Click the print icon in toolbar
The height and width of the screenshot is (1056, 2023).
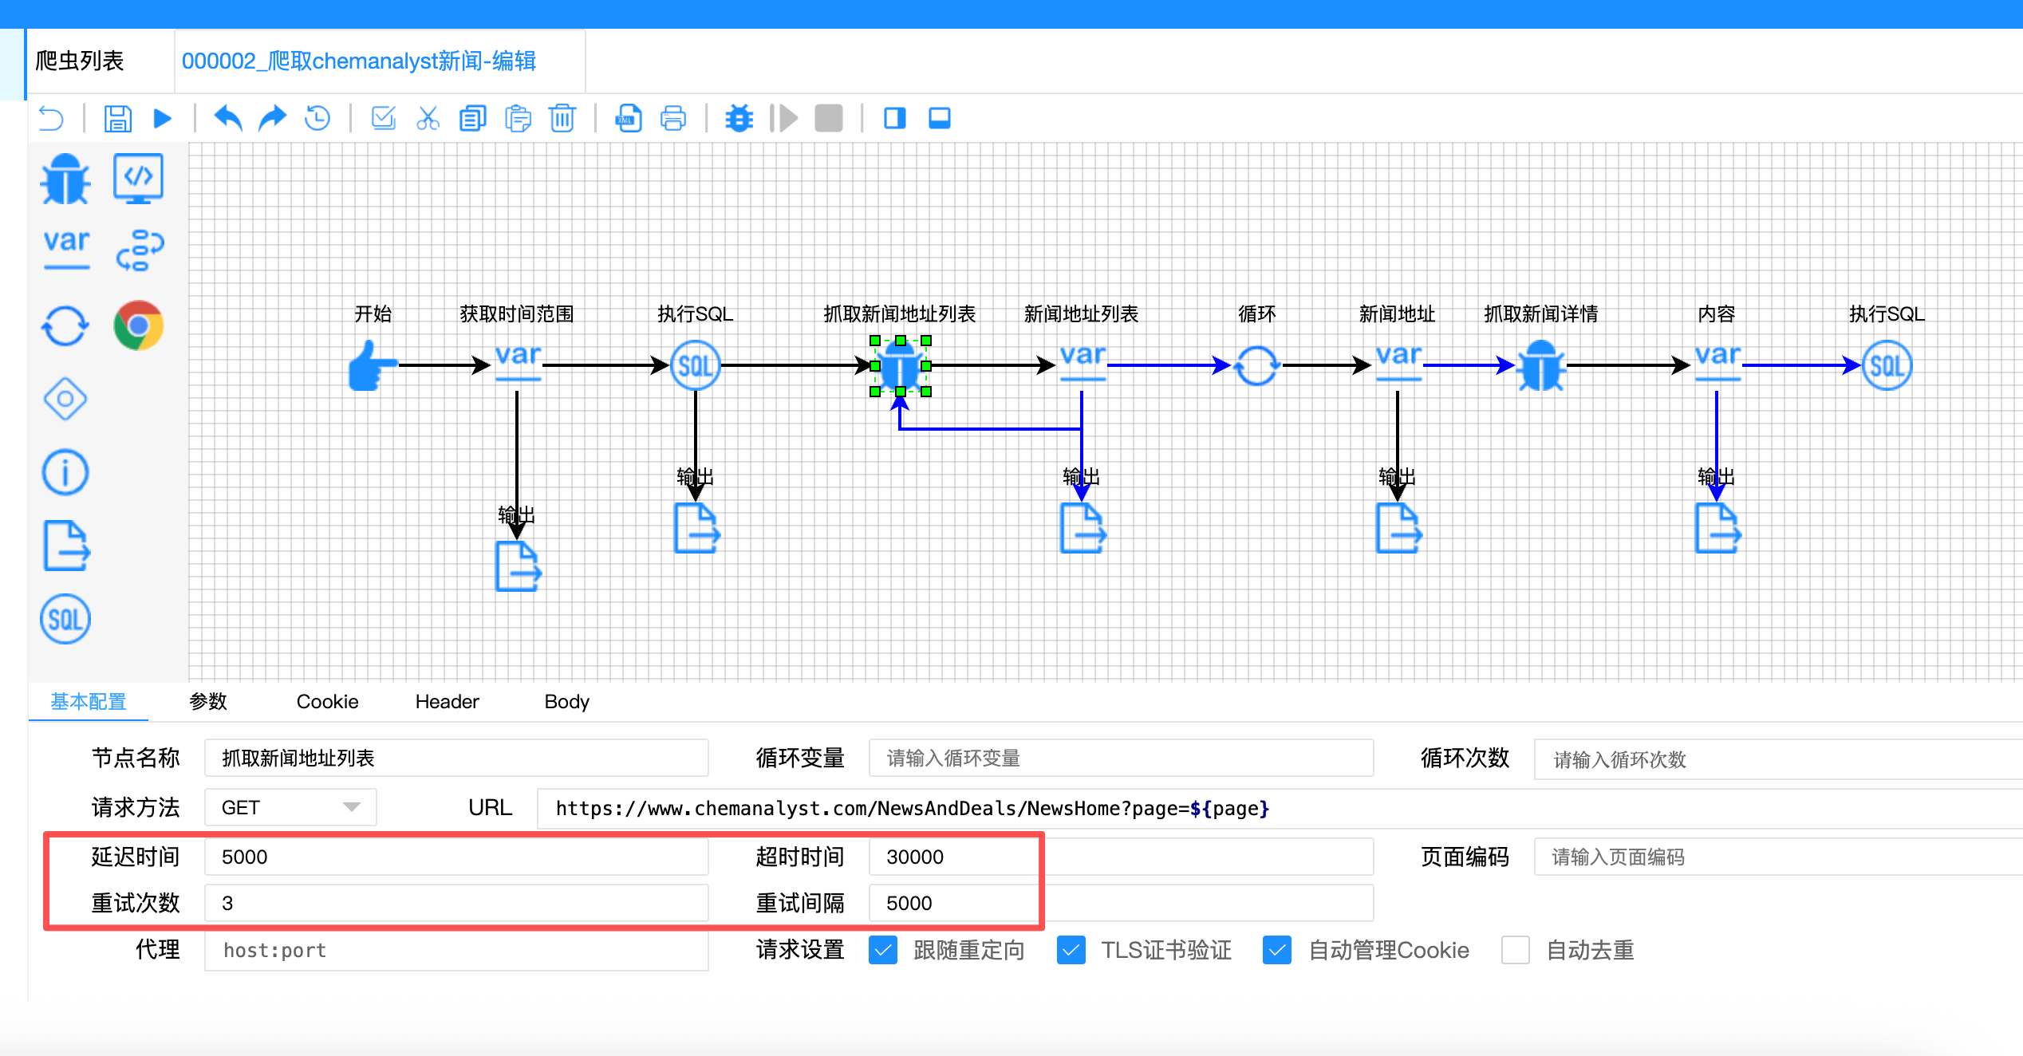(673, 119)
